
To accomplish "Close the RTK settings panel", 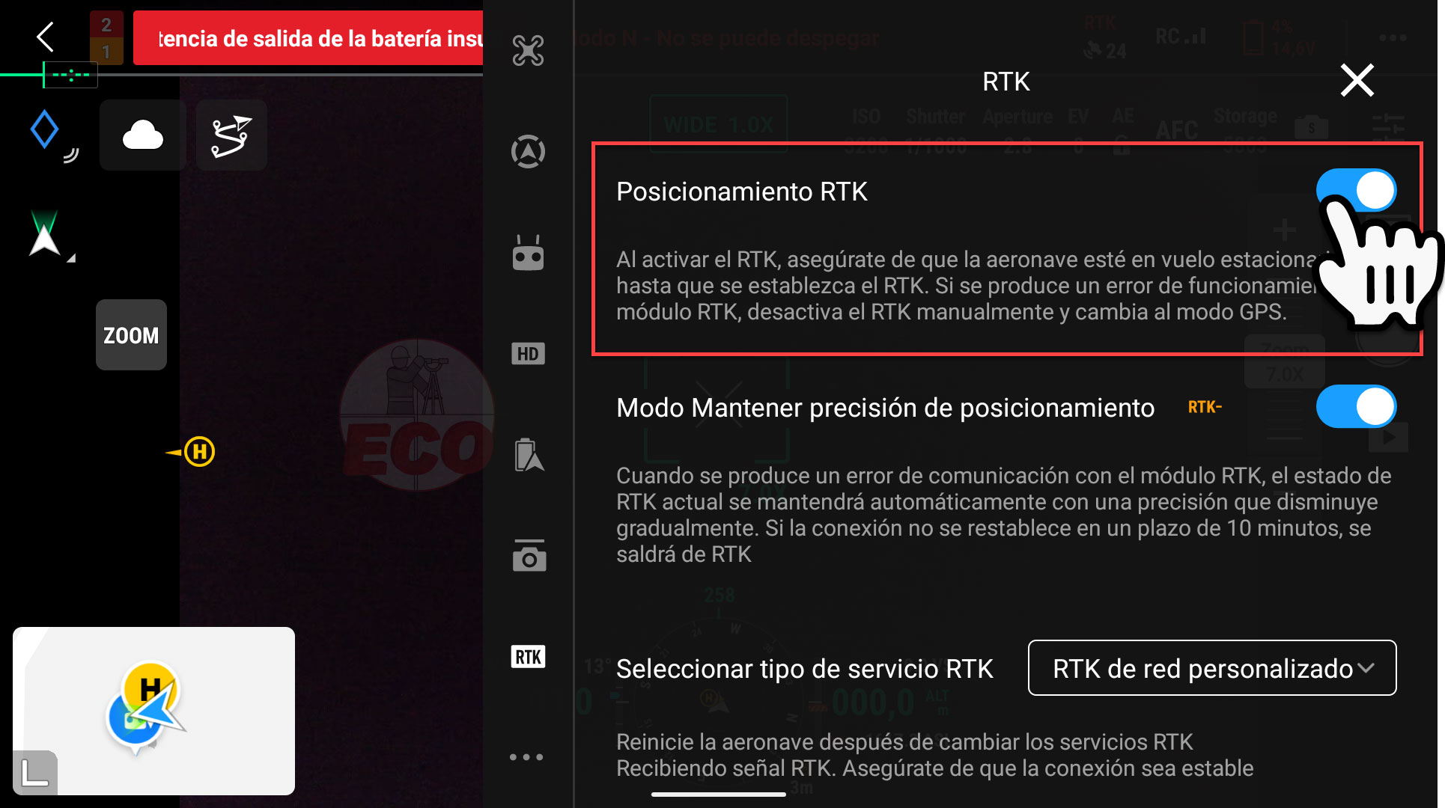I will pyautogui.click(x=1357, y=80).
